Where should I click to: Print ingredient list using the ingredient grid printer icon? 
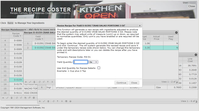(70, 101)
